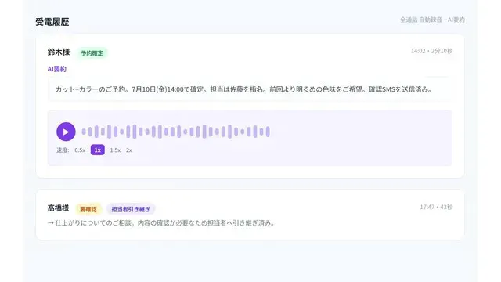501x282 pixels.
Task: Click the AI要約 label
Action: (x=57, y=69)
